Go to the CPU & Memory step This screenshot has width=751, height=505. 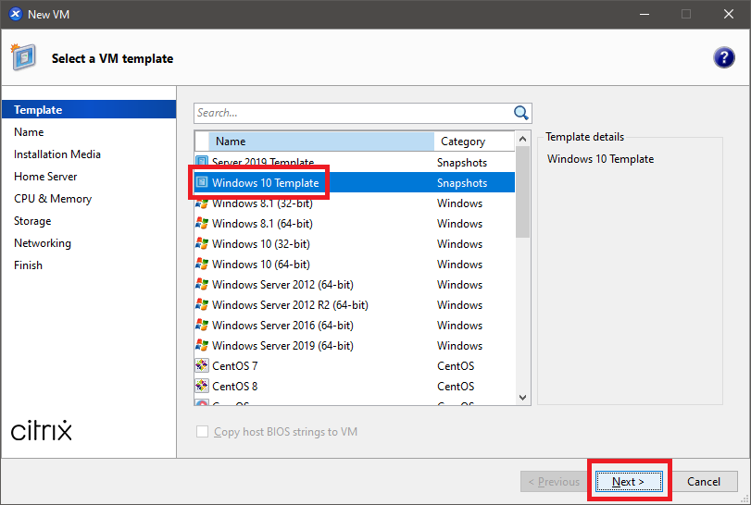pyautogui.click(x=53, y=199)
